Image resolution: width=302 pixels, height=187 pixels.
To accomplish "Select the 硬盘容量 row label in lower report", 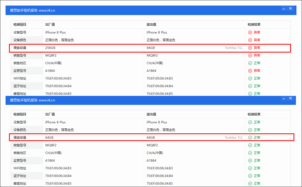I will coord(20,138).
